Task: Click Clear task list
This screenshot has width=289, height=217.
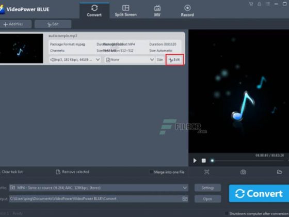Action: tap(11, 172)
